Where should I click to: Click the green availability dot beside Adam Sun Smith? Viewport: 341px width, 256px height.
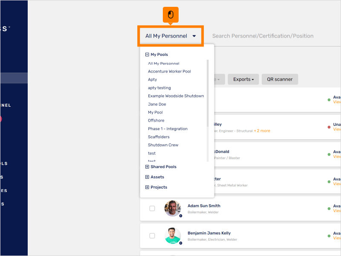[328, 208]
